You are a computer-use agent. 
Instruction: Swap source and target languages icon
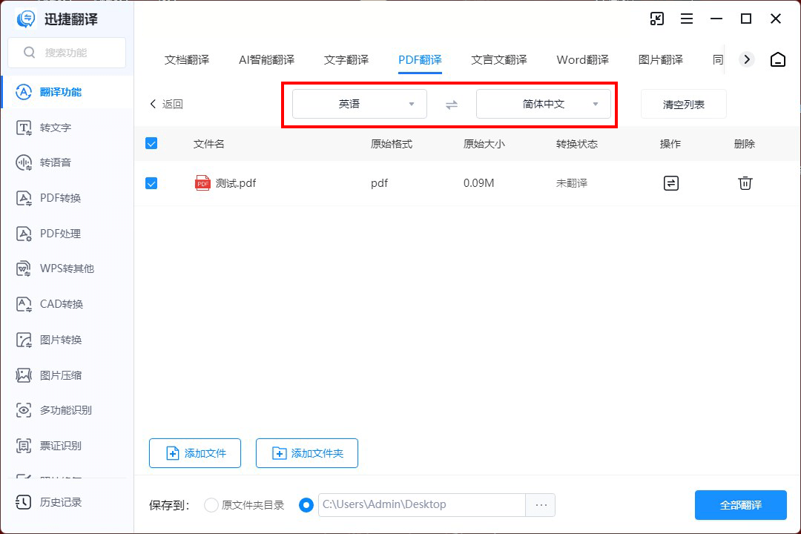[x=452, y=105]
